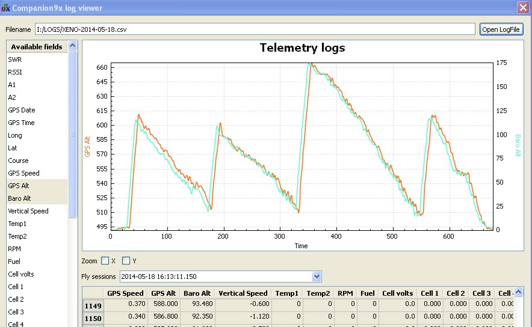Select the RSSI field in list
This screenshot has width=532, height=327.
(15, 72)
